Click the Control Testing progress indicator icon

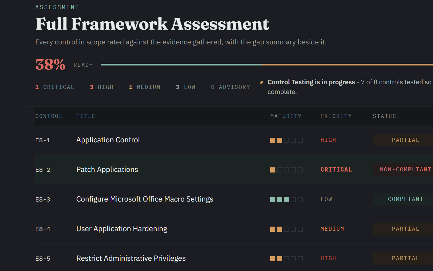point(261,82)
